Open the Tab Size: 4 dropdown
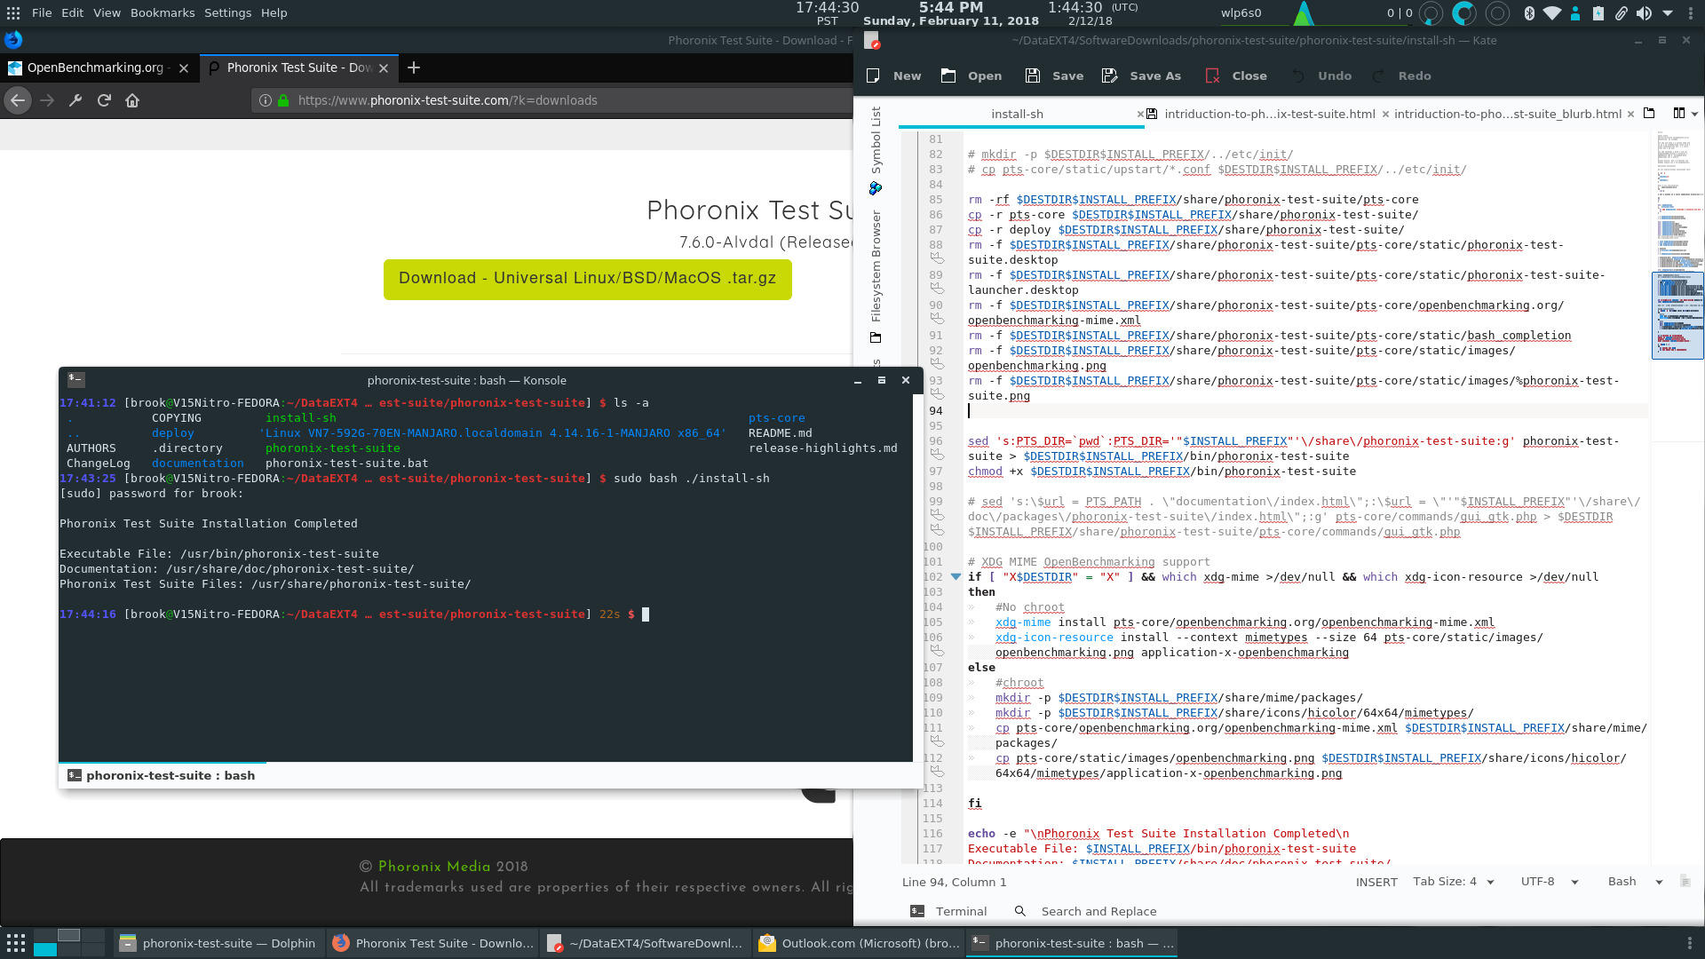Screen dimensions: 1705x959 [x=1454, y=882]
